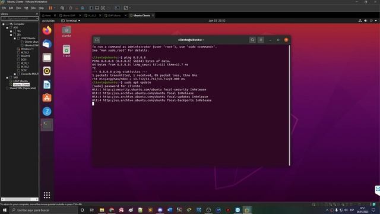Open the Tabs menu in VMware

[33, 8]
